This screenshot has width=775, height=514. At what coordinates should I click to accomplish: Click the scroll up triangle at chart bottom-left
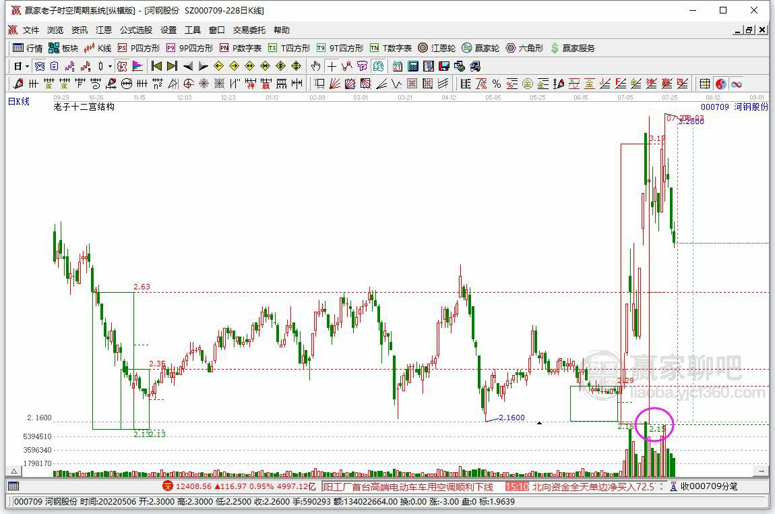[x=14, y=471]
